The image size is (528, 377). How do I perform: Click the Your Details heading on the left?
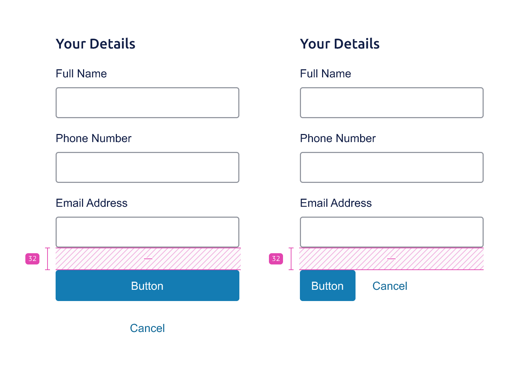95,43
